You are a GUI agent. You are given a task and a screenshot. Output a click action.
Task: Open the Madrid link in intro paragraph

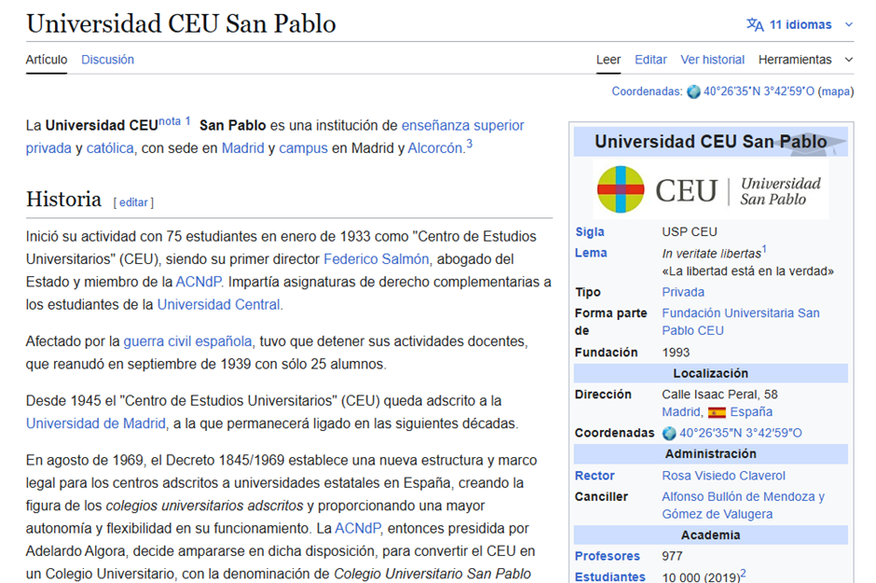[x=243, y=148]
